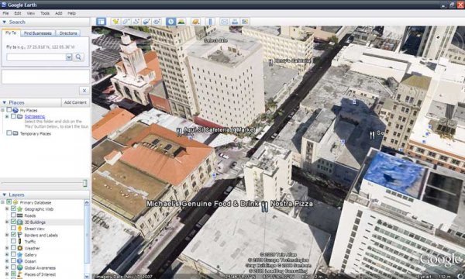Expand the Sightseeing folder tree node
This screenshot has width=465, height=279.
(x=7, y=116)
